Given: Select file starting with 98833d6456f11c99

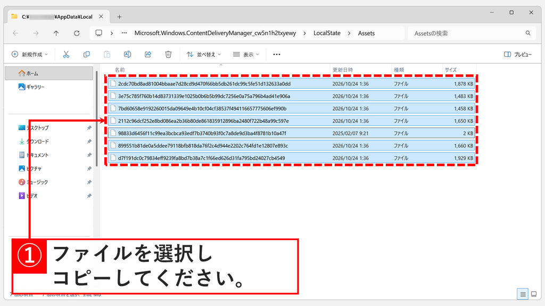Looking at the screenshot, I should (x=291, y=133).
